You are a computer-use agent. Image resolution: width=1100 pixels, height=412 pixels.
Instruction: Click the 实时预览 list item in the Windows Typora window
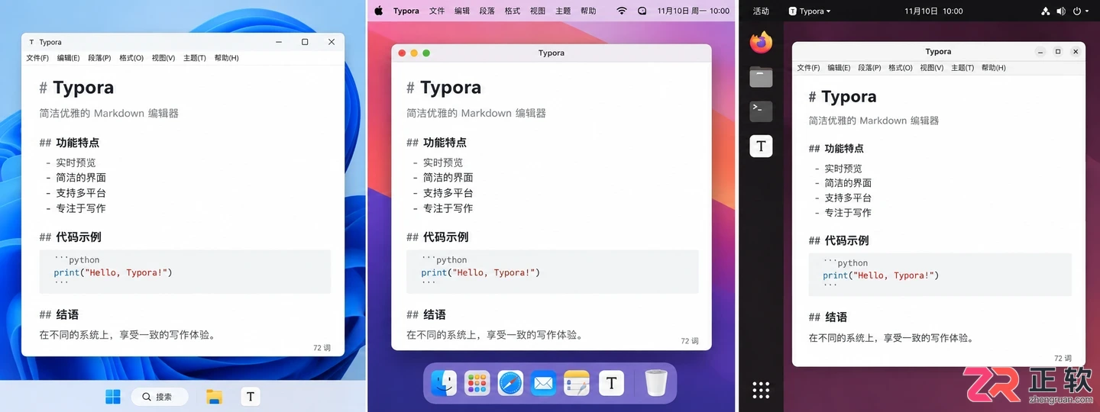coord(76,163)
